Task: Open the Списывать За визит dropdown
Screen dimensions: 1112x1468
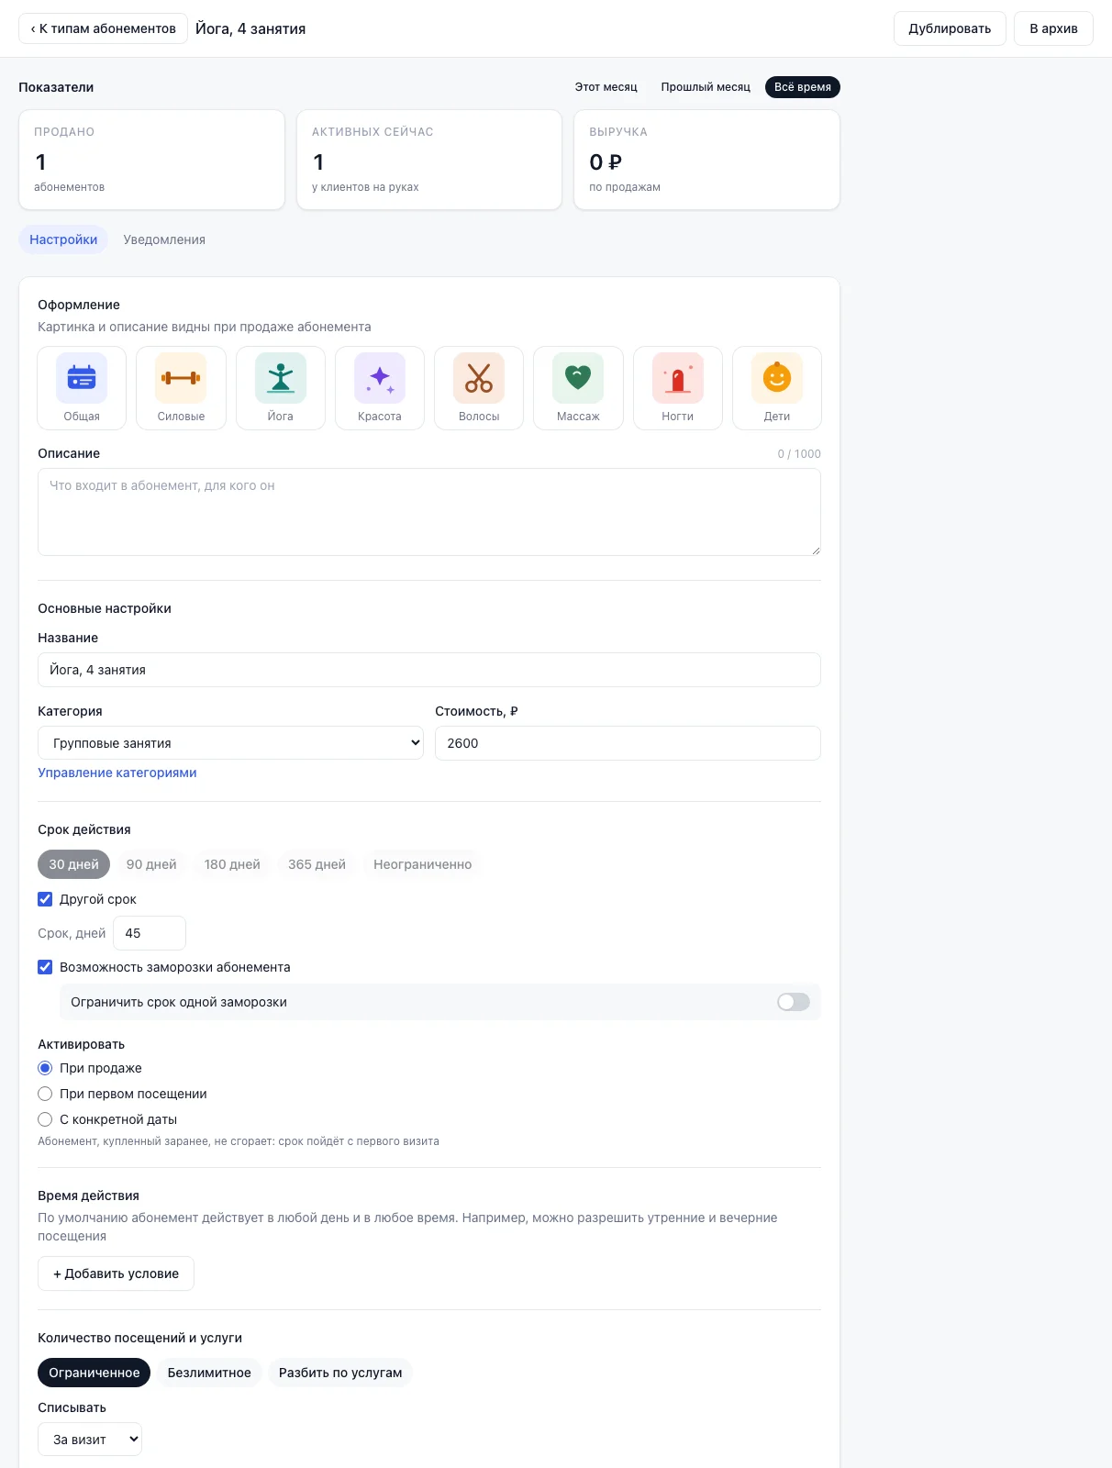Action: point(90,1440)
